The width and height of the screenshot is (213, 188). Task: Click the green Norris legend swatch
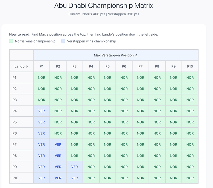tap(11, 41)
